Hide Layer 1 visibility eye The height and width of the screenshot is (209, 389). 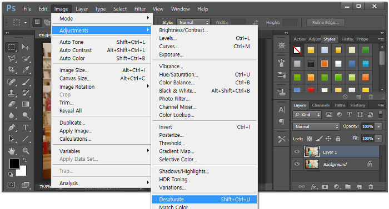point(297,151)
